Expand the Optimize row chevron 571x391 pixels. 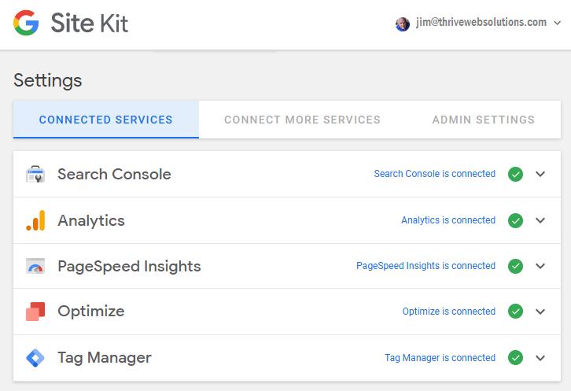(540, 312)
